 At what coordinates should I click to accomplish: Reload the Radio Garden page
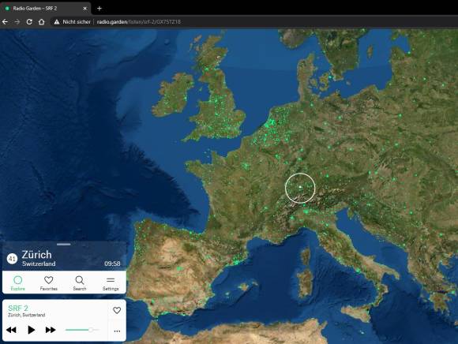[x=29, y=22]
